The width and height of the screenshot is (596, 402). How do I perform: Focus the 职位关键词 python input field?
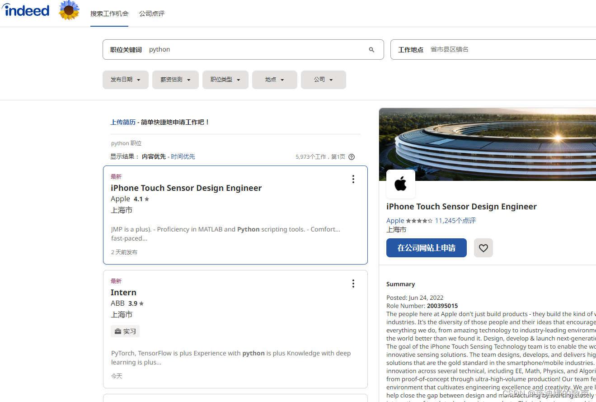point(243,50)
